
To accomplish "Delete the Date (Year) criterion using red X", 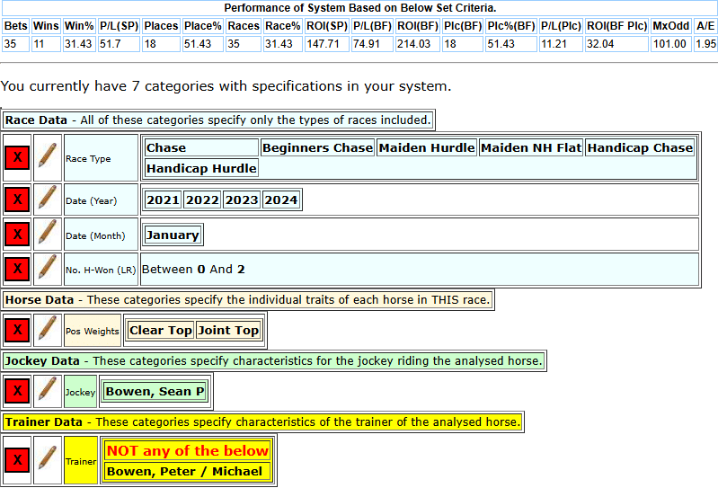I will pyautogui.click(x=17, y=200).
